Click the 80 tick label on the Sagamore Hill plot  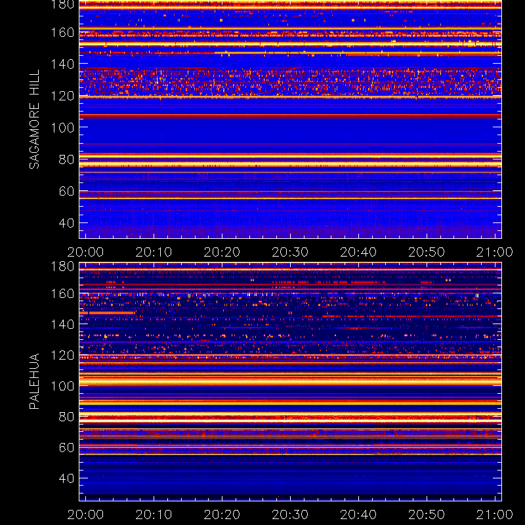[x=67, y=159]
